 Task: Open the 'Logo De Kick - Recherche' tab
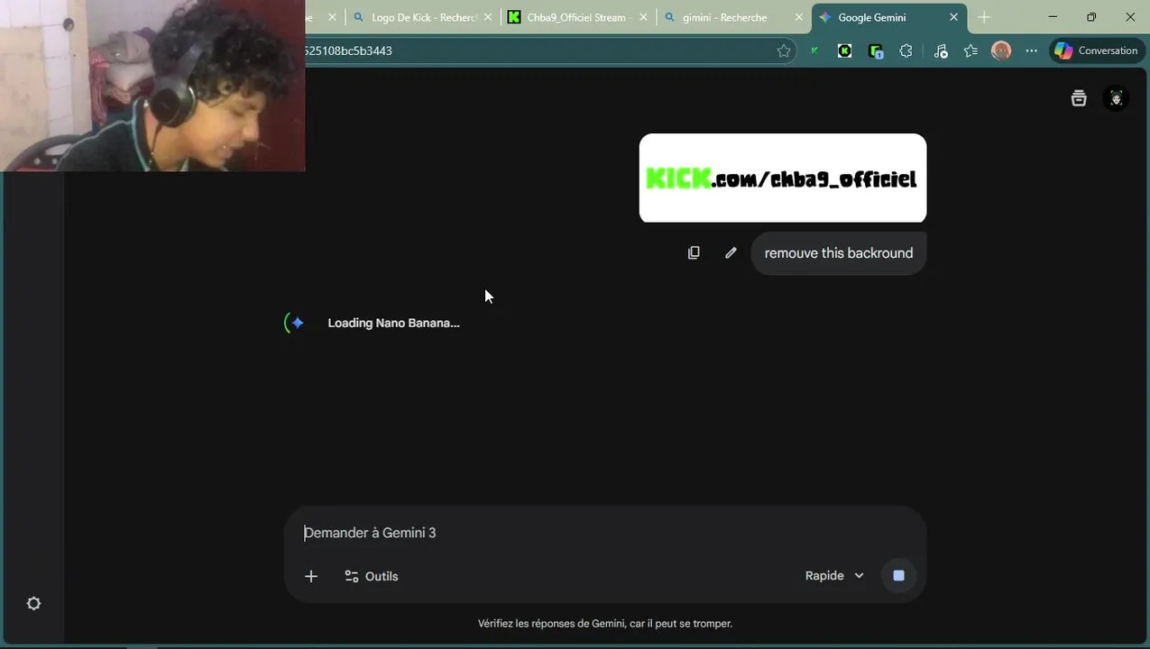coord(422,17)
